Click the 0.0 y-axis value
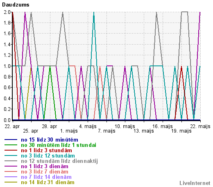This screenshot has width=213, height=187. 7,120
